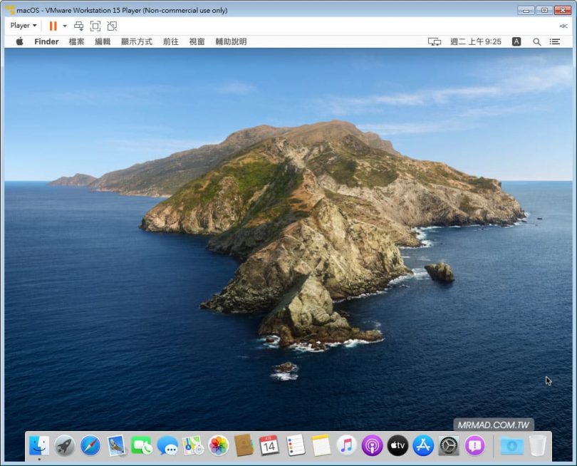Open Spotlight search in the menu bar
The width and height of the screenshot is (577, 466).
tap(536, 42)
